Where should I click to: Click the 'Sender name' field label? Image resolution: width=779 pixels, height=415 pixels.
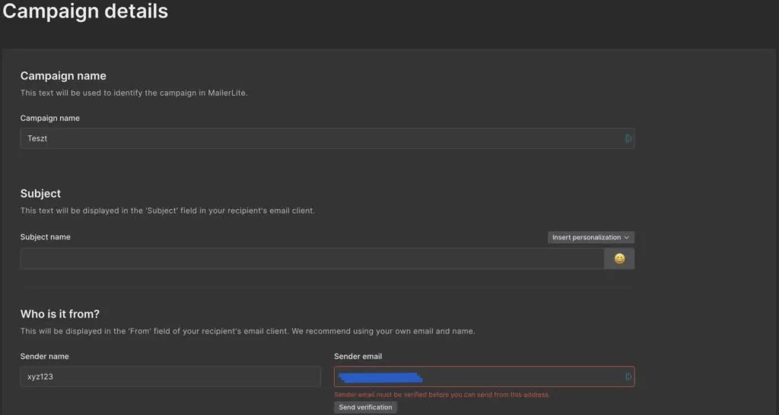tap(43, 356)
